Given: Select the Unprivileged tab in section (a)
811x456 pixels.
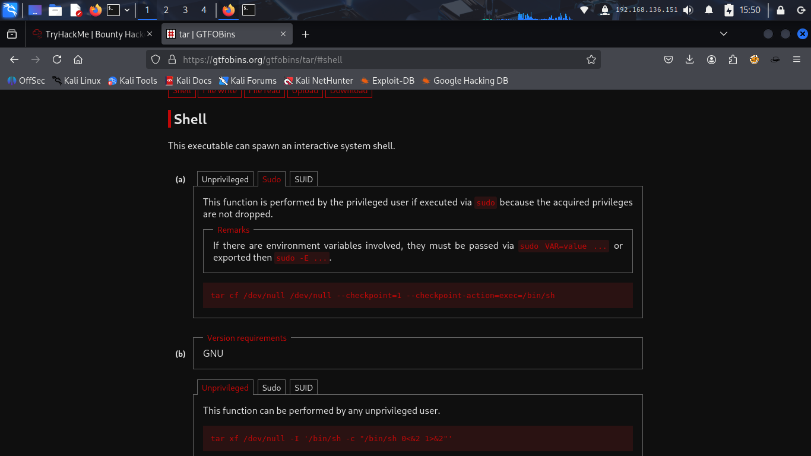Looking at the screenshot, I should 225,179.
